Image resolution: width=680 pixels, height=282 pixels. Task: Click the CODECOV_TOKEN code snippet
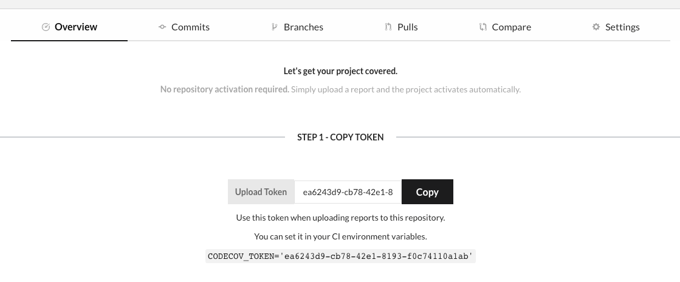pos(340,256)
